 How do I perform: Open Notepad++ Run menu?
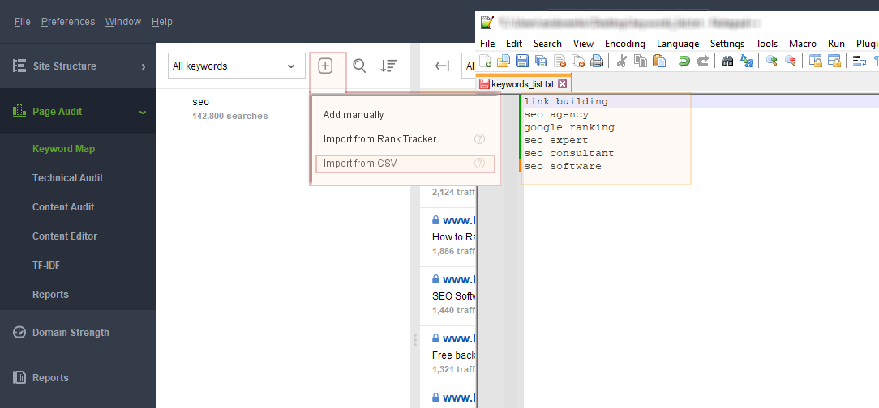[836, 44]
